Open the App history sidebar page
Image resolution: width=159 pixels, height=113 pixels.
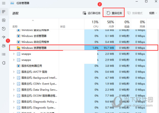click(x=4, y=29)
